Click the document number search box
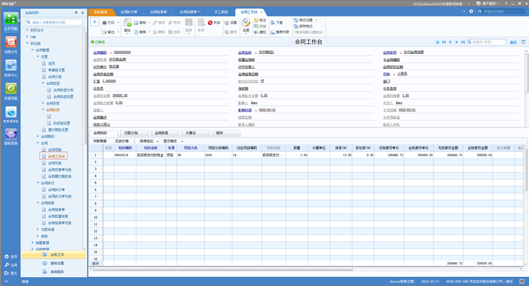The height and width of the screenshot is (286, 529). click(x=487, y=42)
